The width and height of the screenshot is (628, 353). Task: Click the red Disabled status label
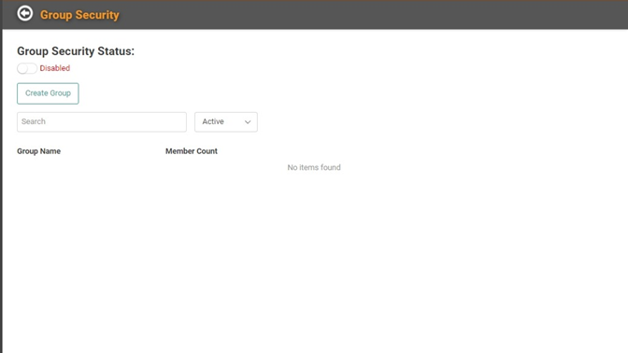55,68
